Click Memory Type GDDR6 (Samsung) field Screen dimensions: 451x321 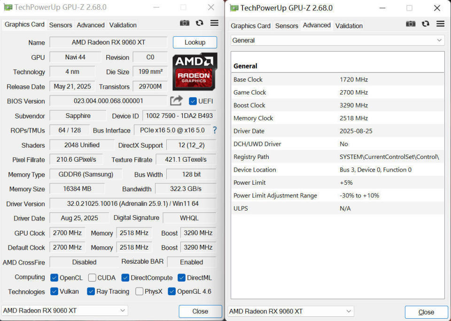tap(86, 174)
